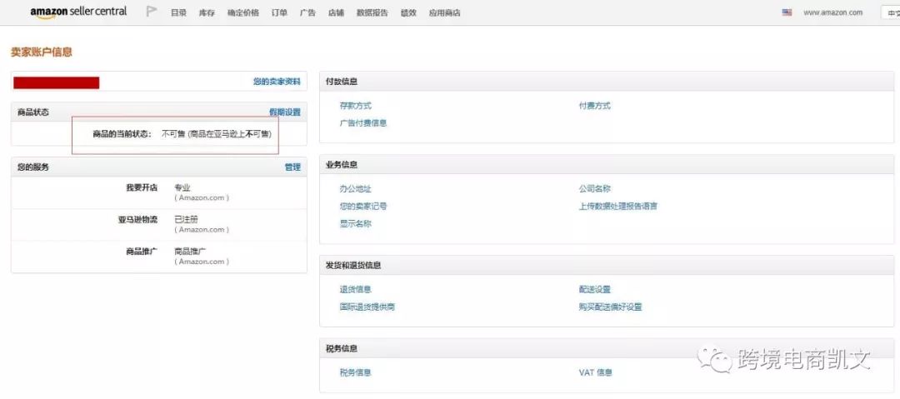Click the 我要开店 service label

coord(142,187)
